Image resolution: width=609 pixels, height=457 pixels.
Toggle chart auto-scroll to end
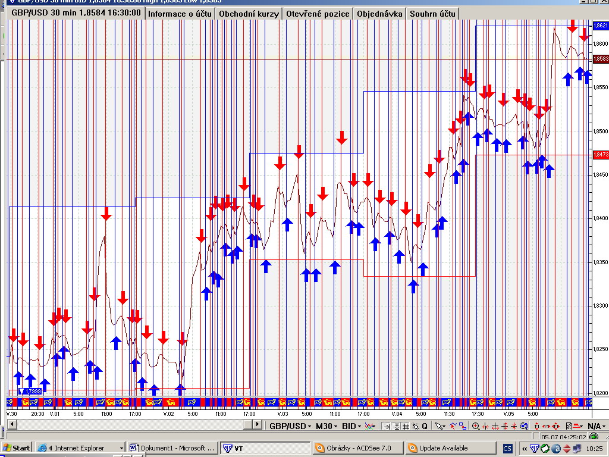387,426
